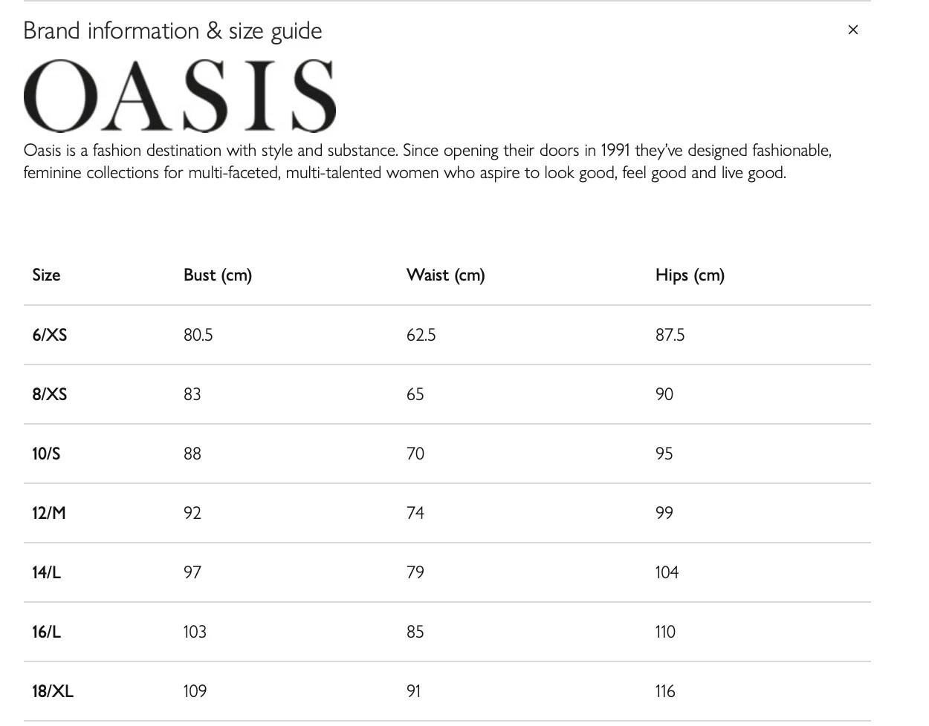This screenshot has width=929, height=726.
Task: Click bust value 103 for 16/L
Action: coord(195,632)
